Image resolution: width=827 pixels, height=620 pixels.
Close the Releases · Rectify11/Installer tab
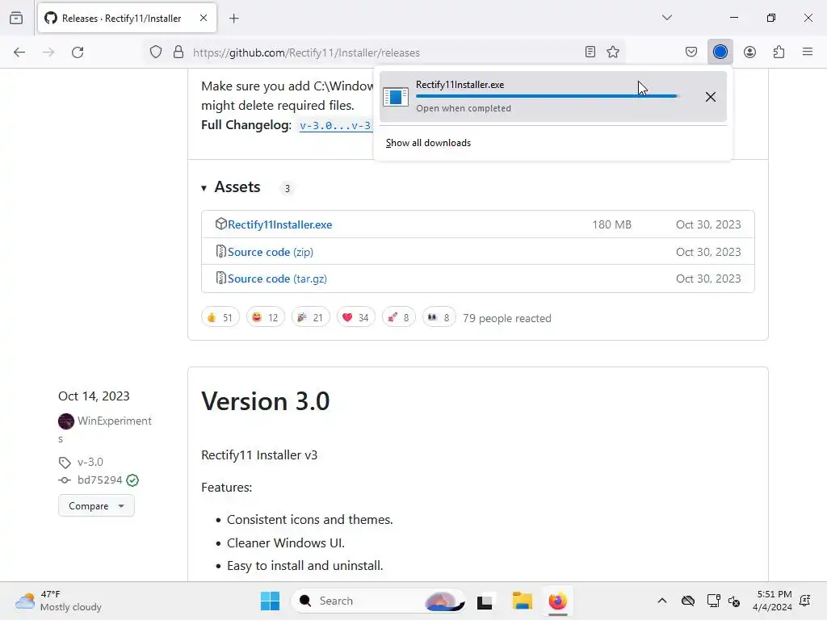[x=204, y=18]
